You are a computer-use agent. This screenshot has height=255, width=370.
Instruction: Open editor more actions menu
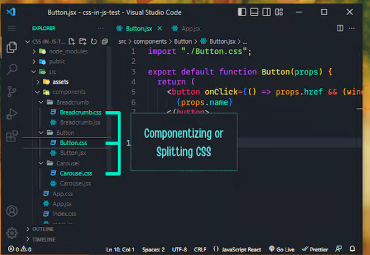(352, 28)
